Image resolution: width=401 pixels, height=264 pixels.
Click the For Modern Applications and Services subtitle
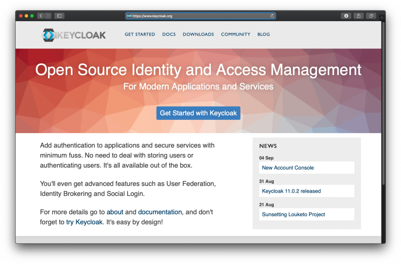[x=198, y=87]
